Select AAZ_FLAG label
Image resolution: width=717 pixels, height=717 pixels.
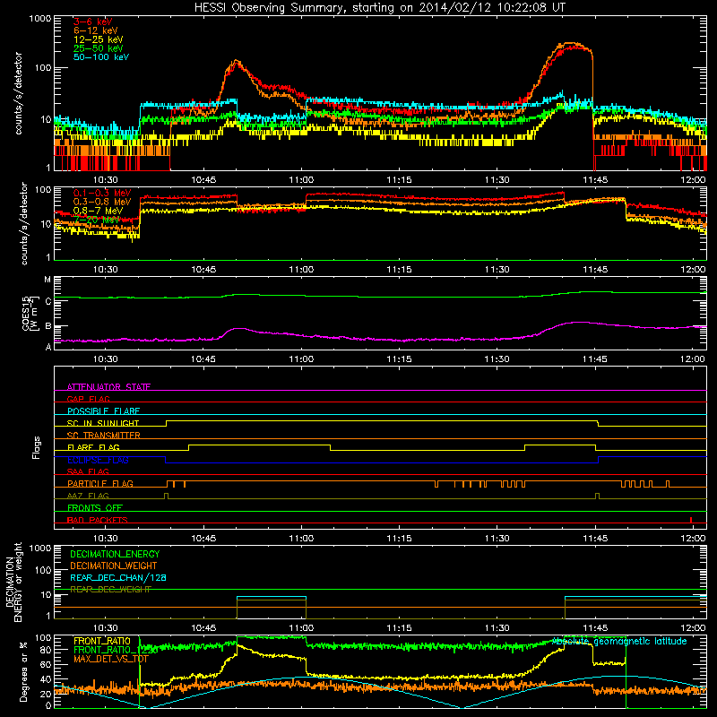click(x=88, y=496)
